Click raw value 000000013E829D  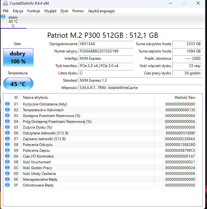(180, 145)
